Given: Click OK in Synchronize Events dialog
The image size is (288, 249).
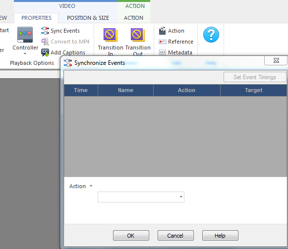Looking at the screenshot, I should tap(131, 236).
